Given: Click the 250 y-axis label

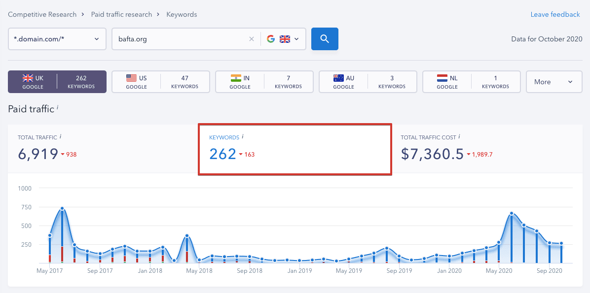Looking at the screenshot, I should [26, 245].
